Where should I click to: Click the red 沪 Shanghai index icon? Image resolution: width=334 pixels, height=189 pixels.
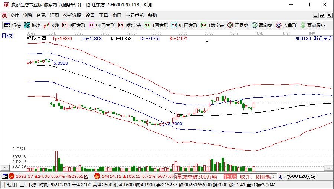[12, 176]
